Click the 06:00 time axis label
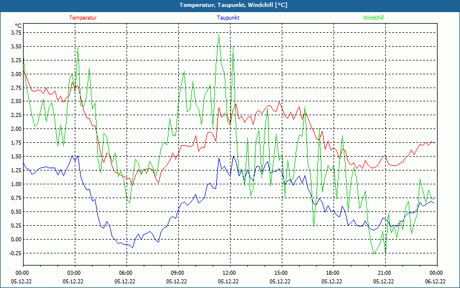The width and height of the screenshot is (460, 288). pos(126,273)
